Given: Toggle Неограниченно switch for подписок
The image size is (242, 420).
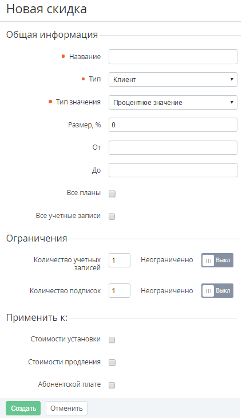Looking at the screenshot, I should coord(217,291).
